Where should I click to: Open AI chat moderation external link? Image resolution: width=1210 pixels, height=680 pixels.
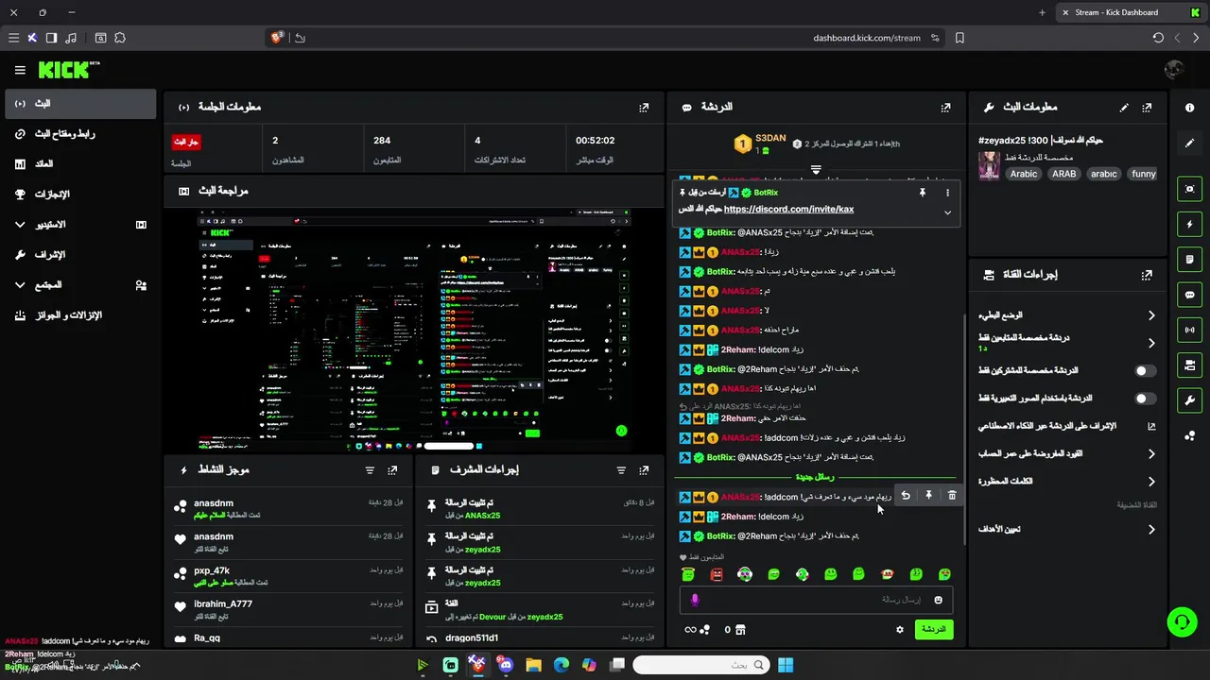coord(1150,427)
